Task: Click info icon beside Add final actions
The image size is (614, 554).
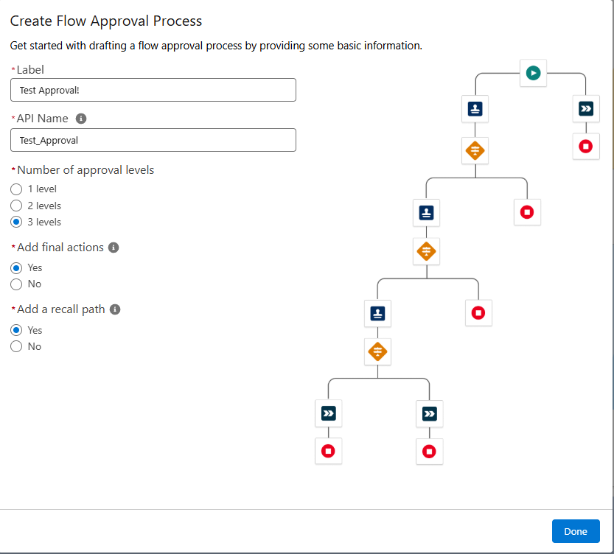Action: click(x=114, y=248)
